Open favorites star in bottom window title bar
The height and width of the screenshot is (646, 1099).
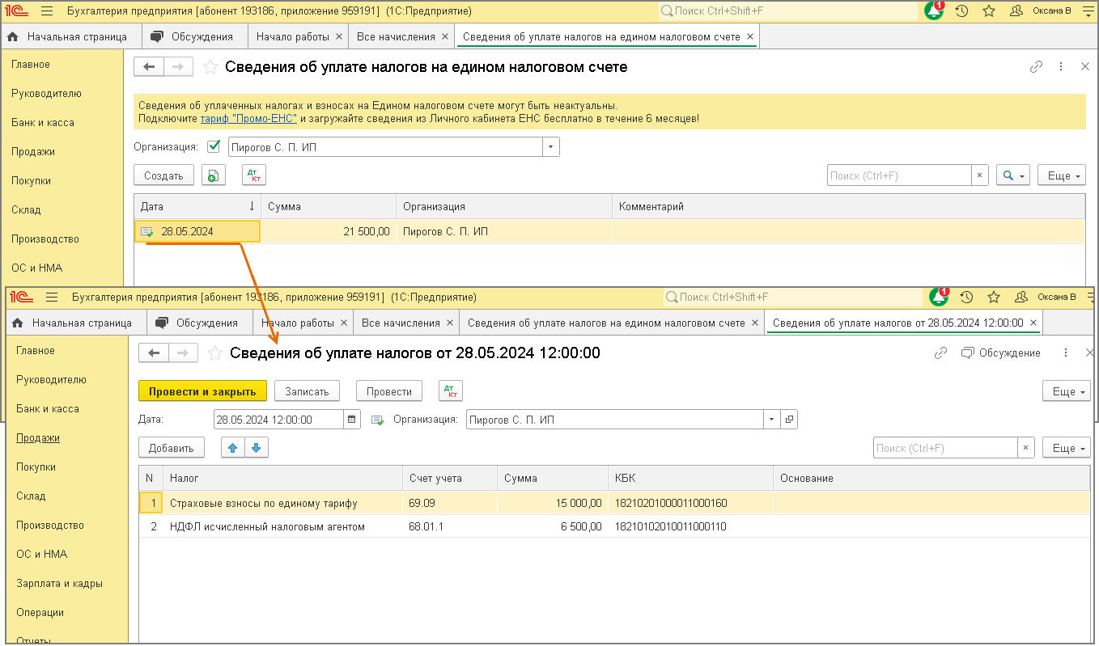click(994, 298)
